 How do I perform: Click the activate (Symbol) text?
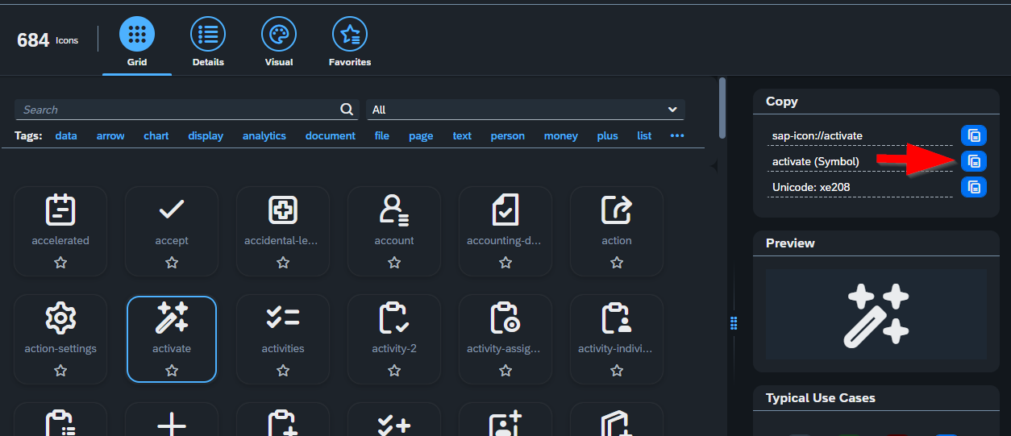[816, 161]
